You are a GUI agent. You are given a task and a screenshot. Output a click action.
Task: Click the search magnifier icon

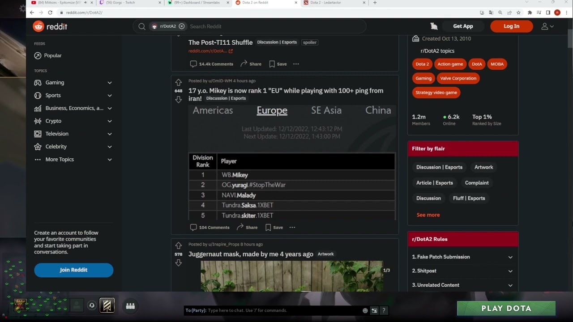pyautogui.click(x=141, y=26)
